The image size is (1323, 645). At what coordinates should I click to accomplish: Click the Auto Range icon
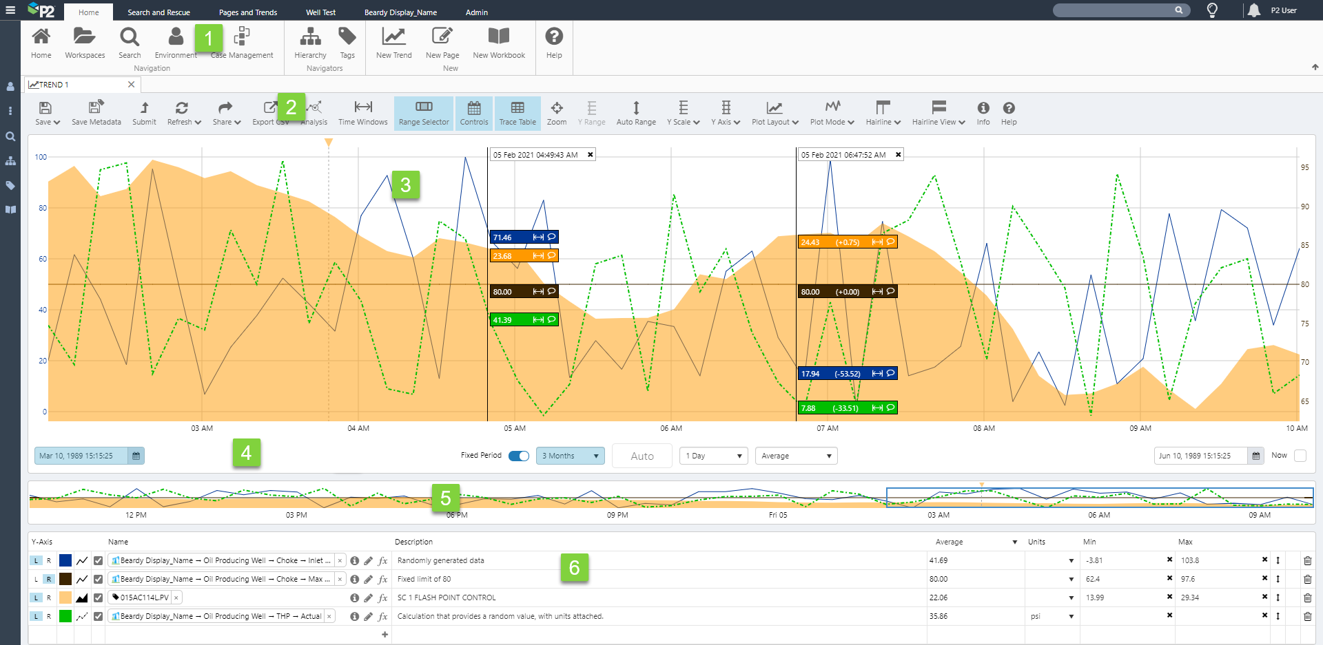pyautogui.click(x=635, y=113)
